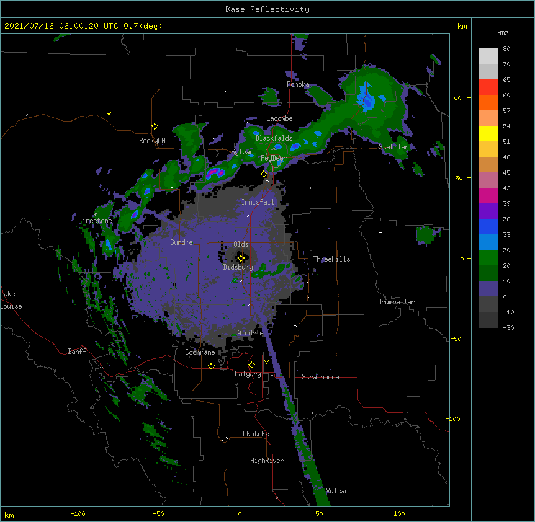Viewport: 535px width, 522px height.
Task: Click the Innisfail city label
Action: (x=258, y=202)
